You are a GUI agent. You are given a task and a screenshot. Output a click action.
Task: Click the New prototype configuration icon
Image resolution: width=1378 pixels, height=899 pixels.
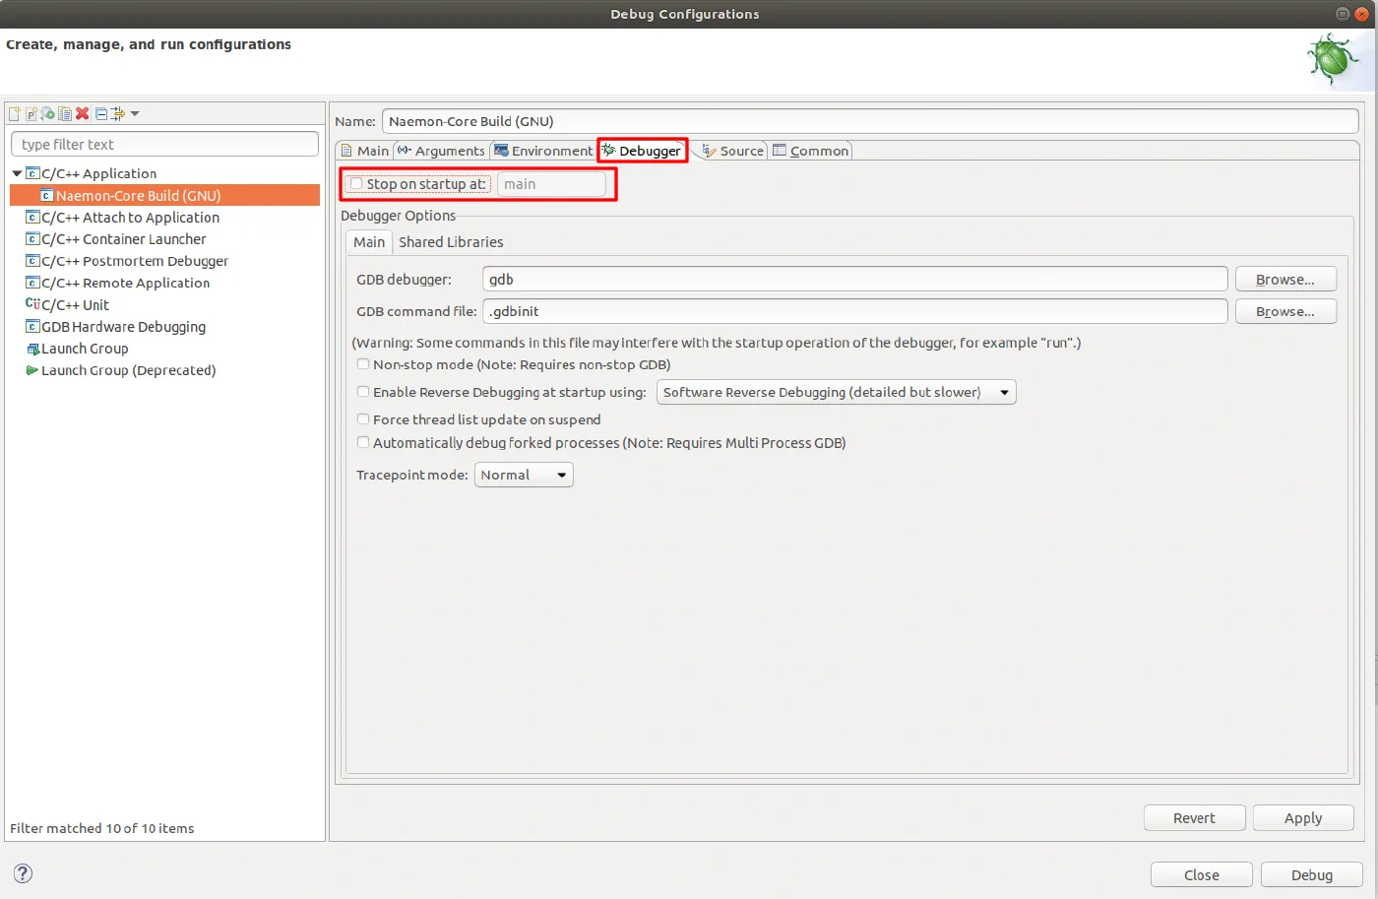[31, 114]
